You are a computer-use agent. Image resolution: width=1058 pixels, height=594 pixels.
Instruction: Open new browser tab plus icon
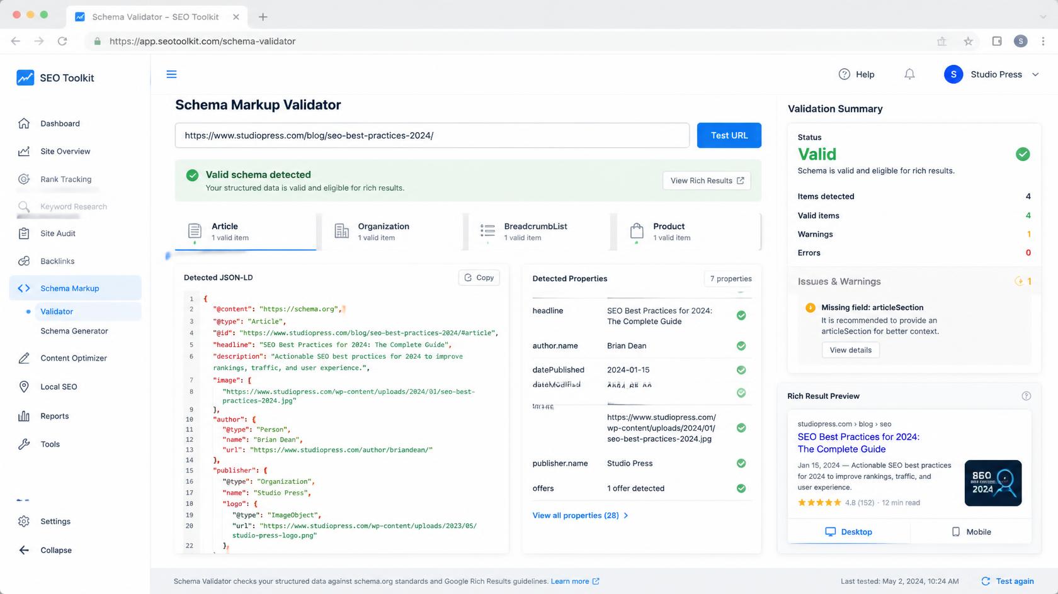pyautogui.click(x=263, y=17)
